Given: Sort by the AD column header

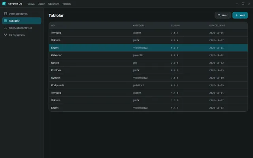Looking at the screenshot, I should 53,25.
